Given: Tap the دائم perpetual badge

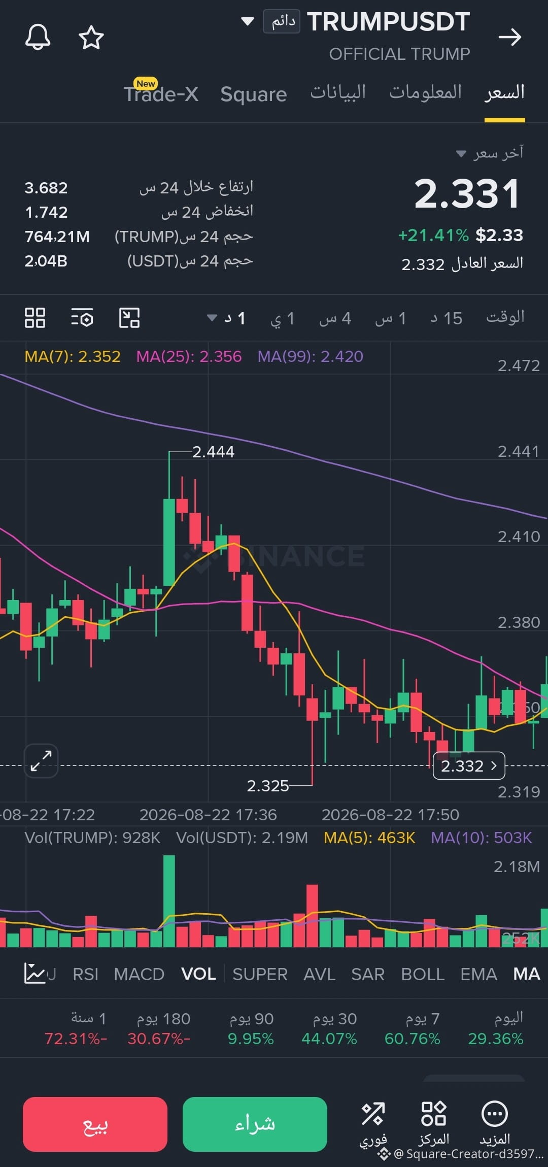Looking at the screenshot, I should (282, 21).
